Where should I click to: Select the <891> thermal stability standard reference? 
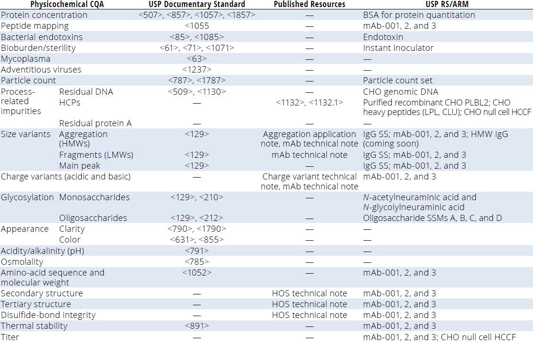(x=197, y=326)
